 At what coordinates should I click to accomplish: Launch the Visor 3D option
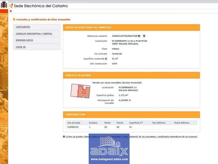pyautogui.click(x=21, y=47)
